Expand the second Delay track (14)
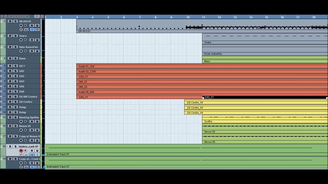Viewport: 328px width, 184px height. coord(2,112)
